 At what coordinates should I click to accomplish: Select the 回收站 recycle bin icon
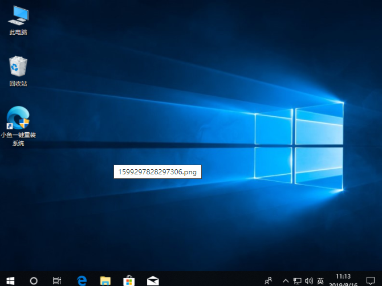18,66
